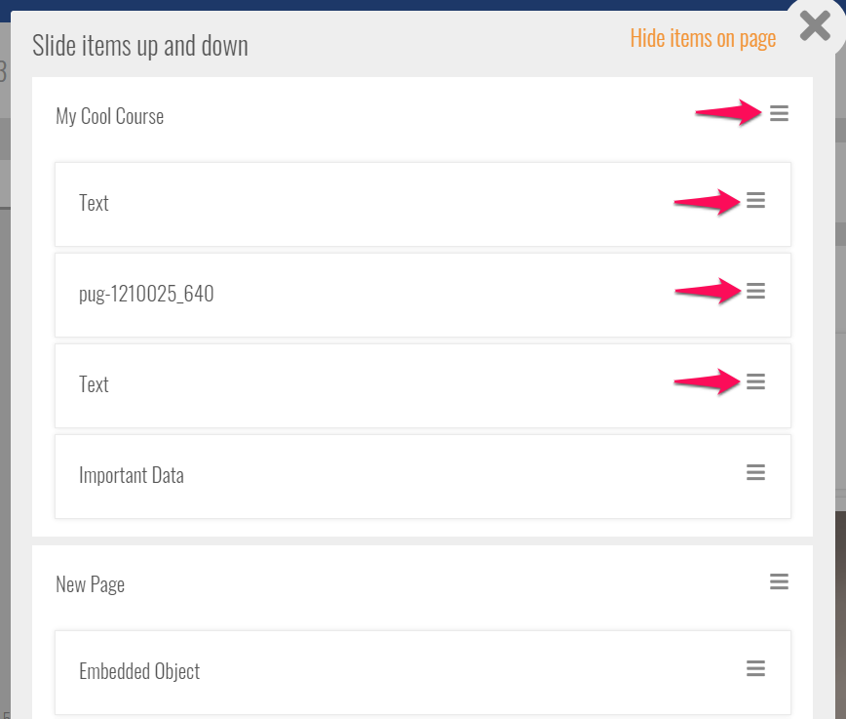Click the 'Hide items on page' link

[x=703, y=38]
